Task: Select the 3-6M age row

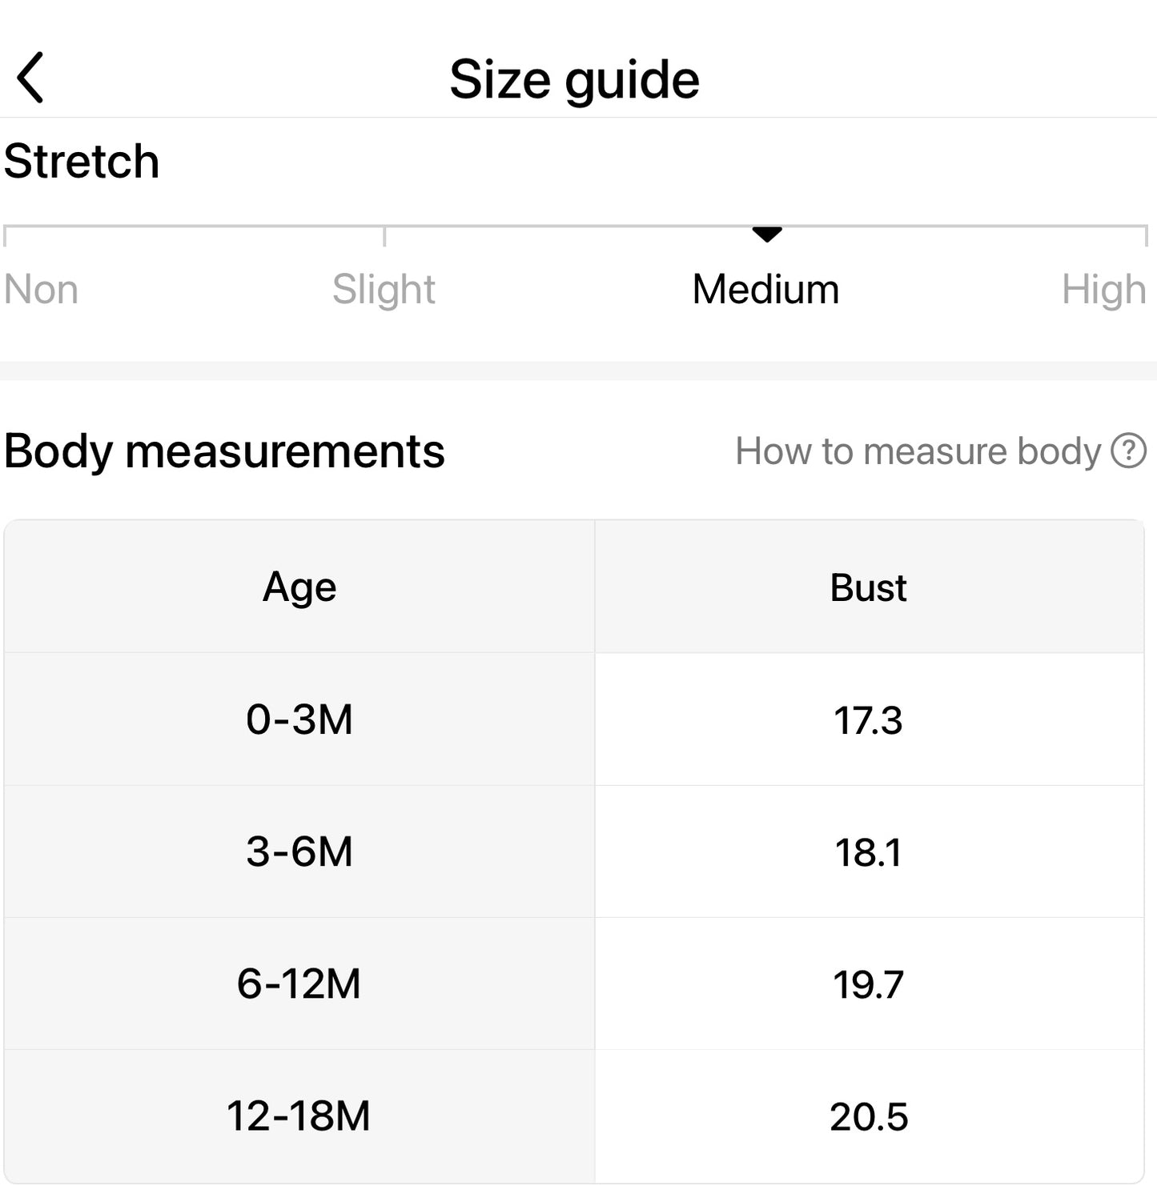Action: [x=299, y=851]
